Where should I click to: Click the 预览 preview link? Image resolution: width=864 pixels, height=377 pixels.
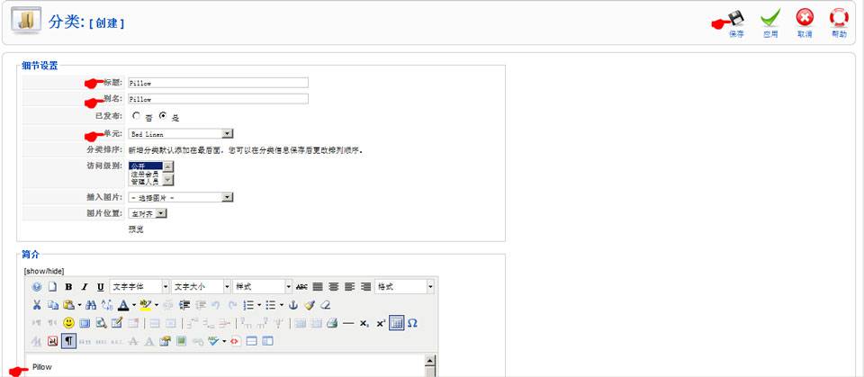point(136,229)
